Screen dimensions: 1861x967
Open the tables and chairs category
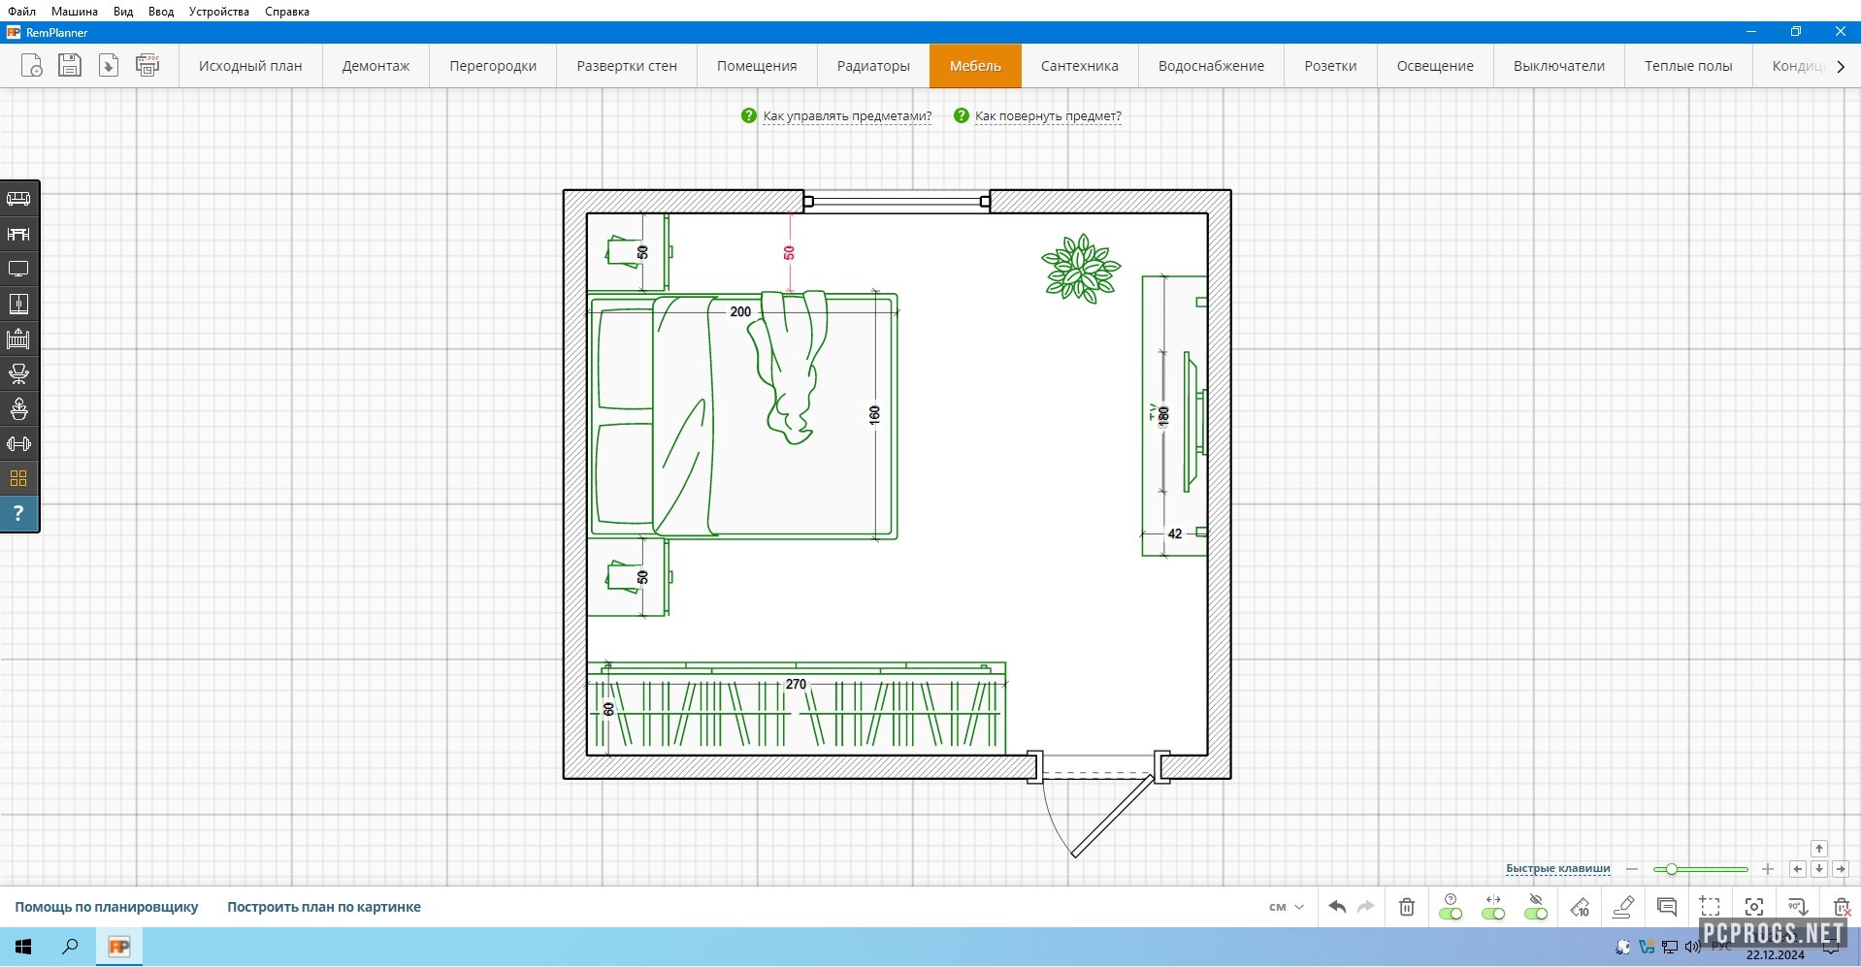[x=18, y=234]
